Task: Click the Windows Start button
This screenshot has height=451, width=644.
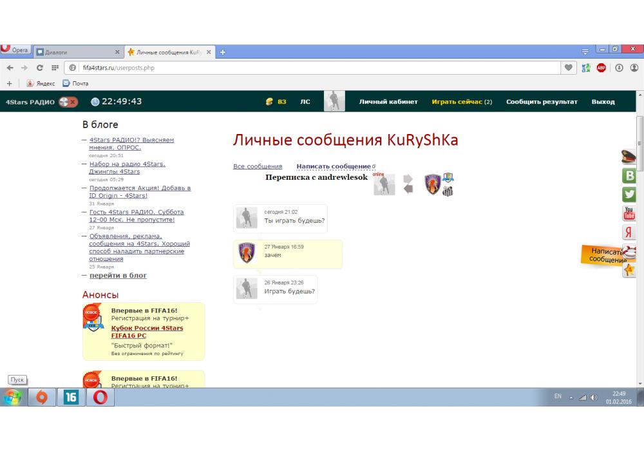Action: point(12,398)
